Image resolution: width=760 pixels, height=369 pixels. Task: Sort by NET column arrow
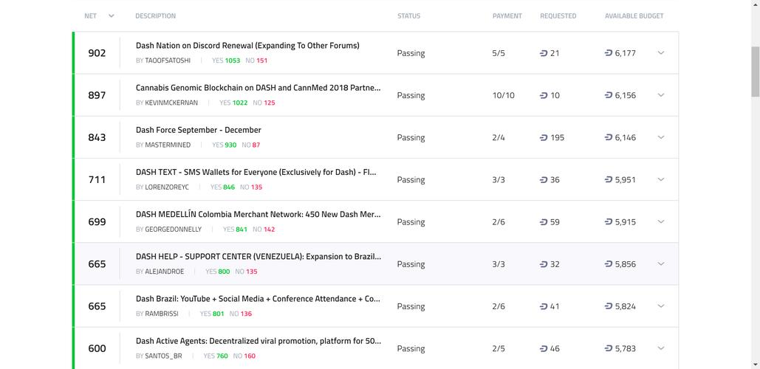point(112,16)
